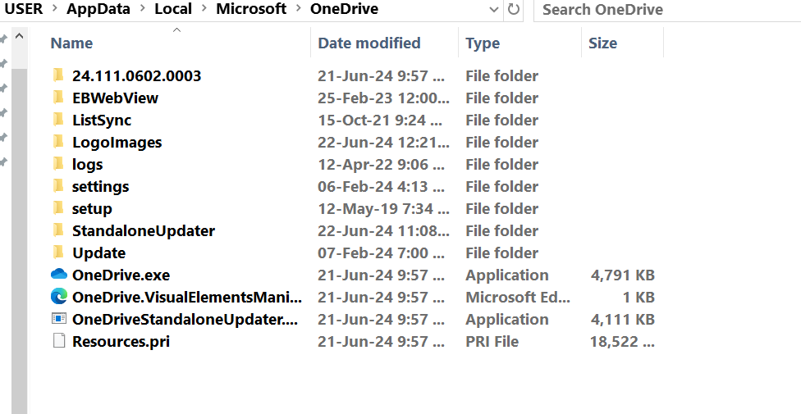Go to the USER breadcrumb segment

click(x=24, y=9)
